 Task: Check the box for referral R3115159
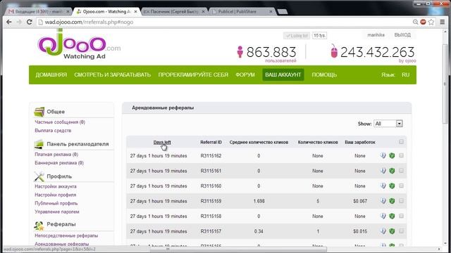(x=401, y=201)
